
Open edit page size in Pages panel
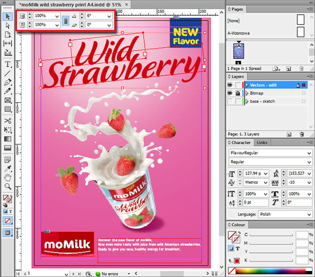[276, 69]
